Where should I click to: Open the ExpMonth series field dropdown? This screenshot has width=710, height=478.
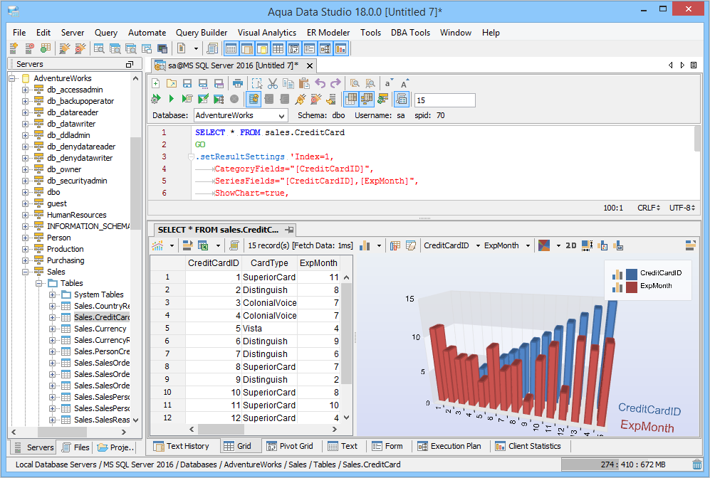click(x=528, y=245)
